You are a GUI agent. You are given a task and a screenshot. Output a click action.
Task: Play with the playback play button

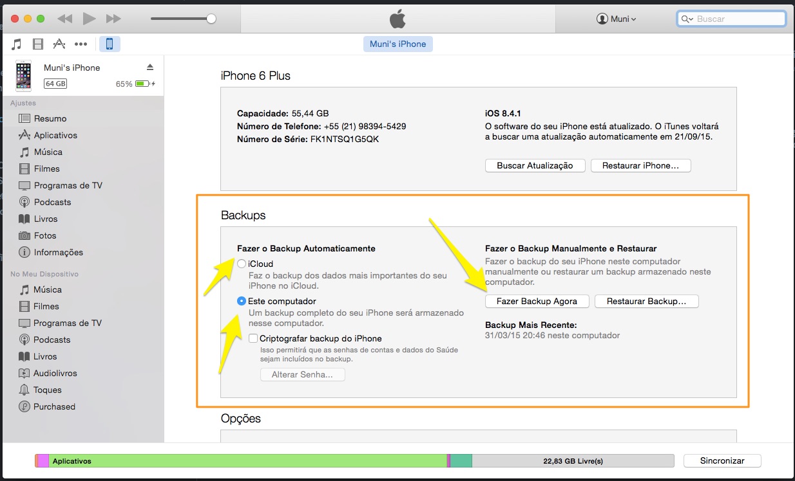click(x=89, y=19)
